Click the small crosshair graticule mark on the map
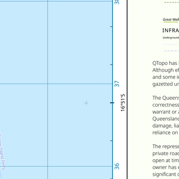Viewport: 179px width, 179px height. pos(86,103)
